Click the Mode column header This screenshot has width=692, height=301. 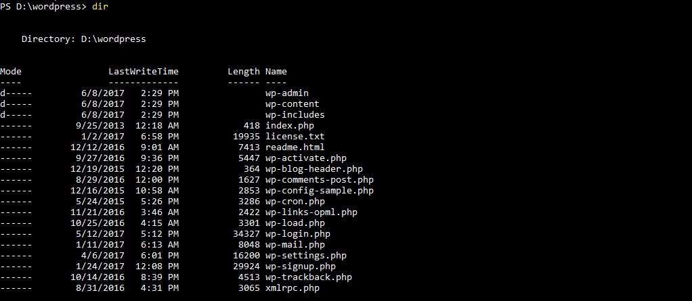(x=11, y=71)
